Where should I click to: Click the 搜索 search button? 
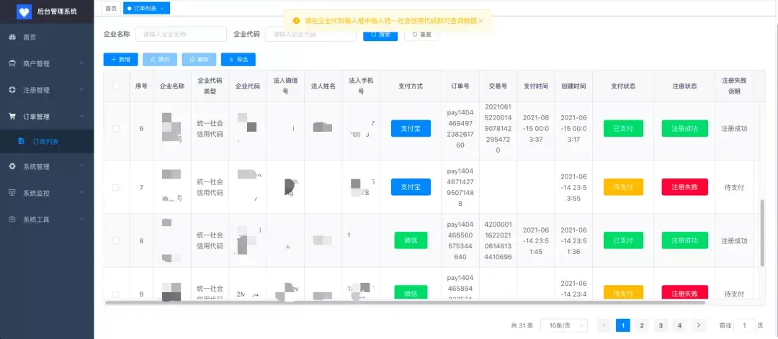[380, 35]
